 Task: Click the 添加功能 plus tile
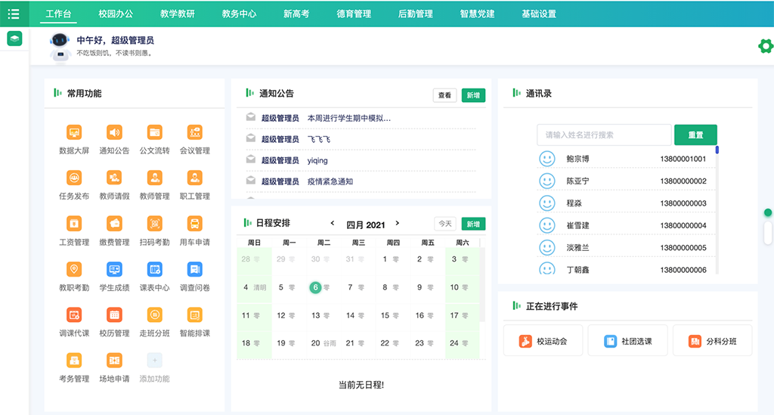pyautogui.click(x=154, y=361)
